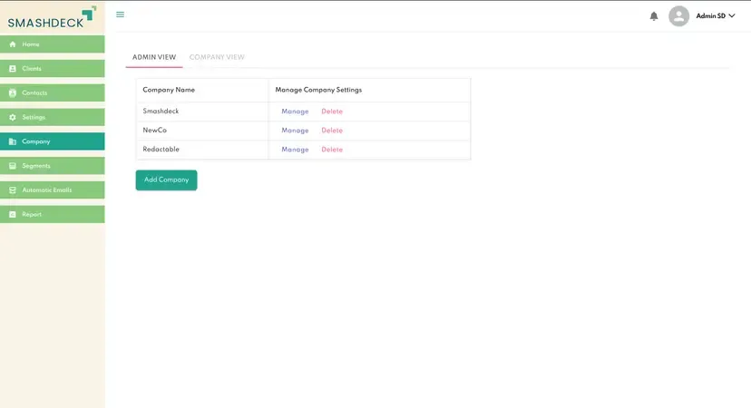Switch to the Company View tab
The width and height of the screenshot is (751, 408).
coord(217,57)
